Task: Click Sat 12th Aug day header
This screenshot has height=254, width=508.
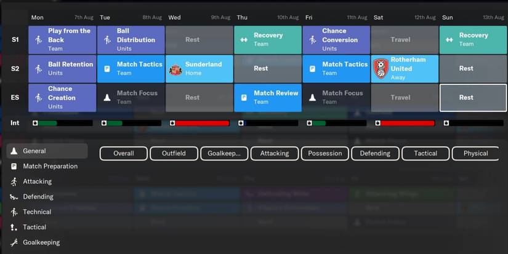Action: pyautogui.click(x=405, y=17)
